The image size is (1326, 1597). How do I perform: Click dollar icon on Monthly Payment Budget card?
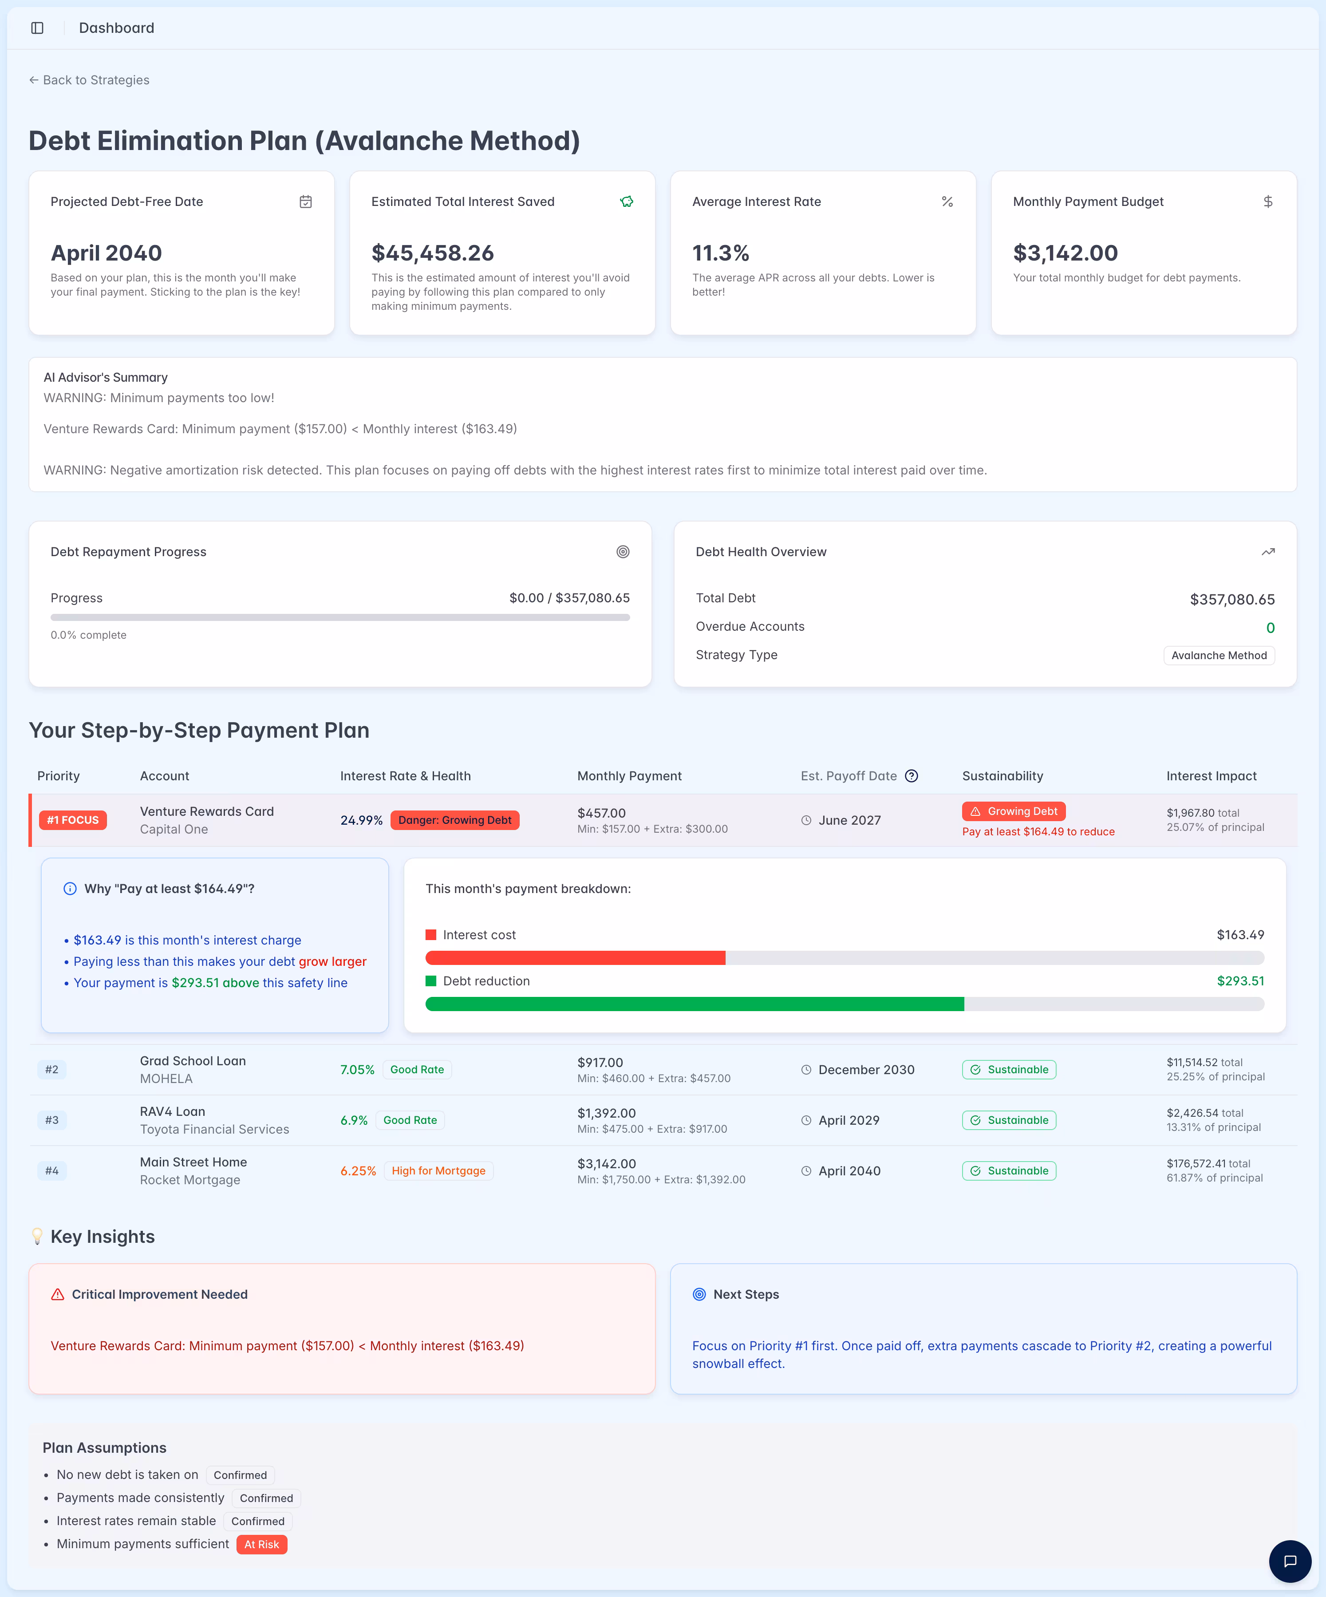pyautogui.click(x=1268, y=202)
